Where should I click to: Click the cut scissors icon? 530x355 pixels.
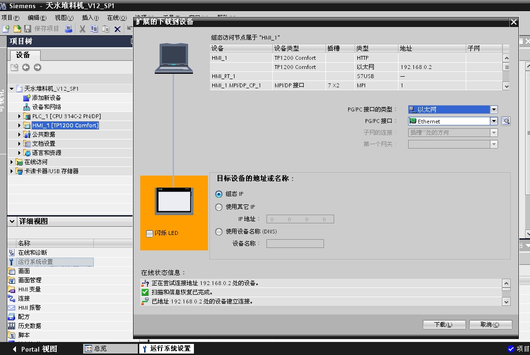click(x=83, y=29)
